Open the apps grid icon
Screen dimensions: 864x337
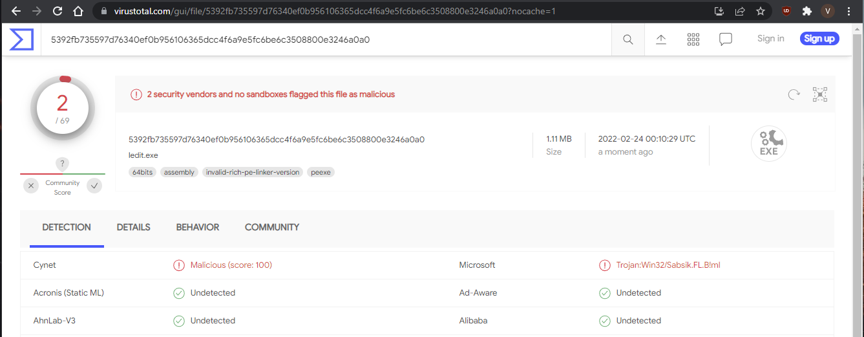coord(693,39)
